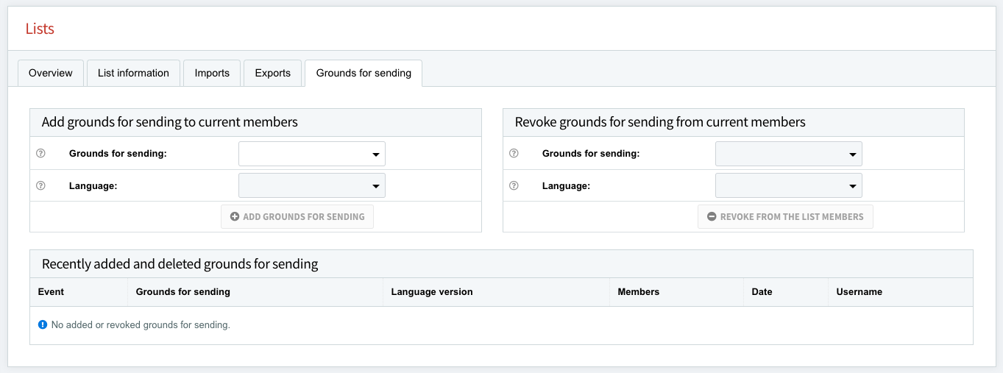The width and height of the screenshot is (1003, 373).
Task: Click the blue info icon in the empty table message
Action: point(43,324)
